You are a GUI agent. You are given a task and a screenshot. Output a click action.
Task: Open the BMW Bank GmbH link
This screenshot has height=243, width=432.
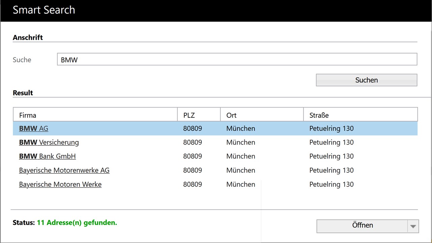(x=47, y=156)
